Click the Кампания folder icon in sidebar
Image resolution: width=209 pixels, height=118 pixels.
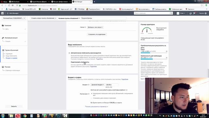tap(3, 26)
